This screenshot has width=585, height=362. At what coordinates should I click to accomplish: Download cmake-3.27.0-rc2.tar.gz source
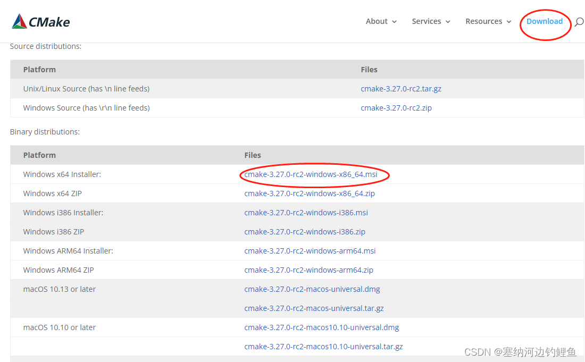tap(400, 89)
